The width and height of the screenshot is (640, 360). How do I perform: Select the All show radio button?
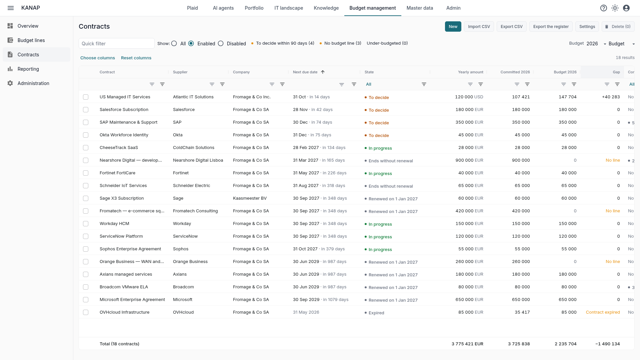point(174,44)
